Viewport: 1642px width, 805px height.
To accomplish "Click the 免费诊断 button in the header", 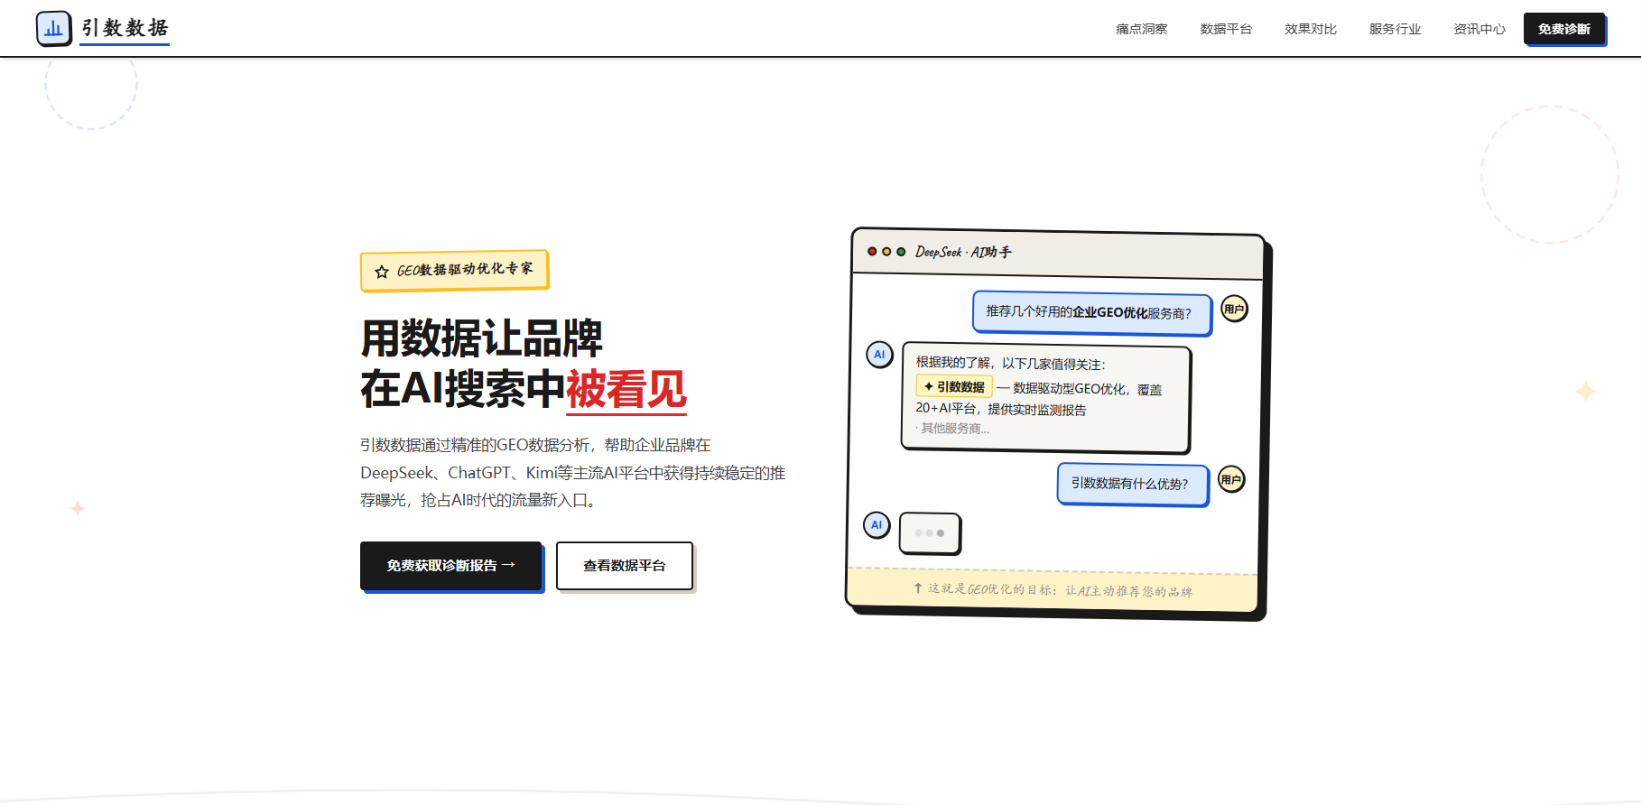I will tap(1564, 29).
